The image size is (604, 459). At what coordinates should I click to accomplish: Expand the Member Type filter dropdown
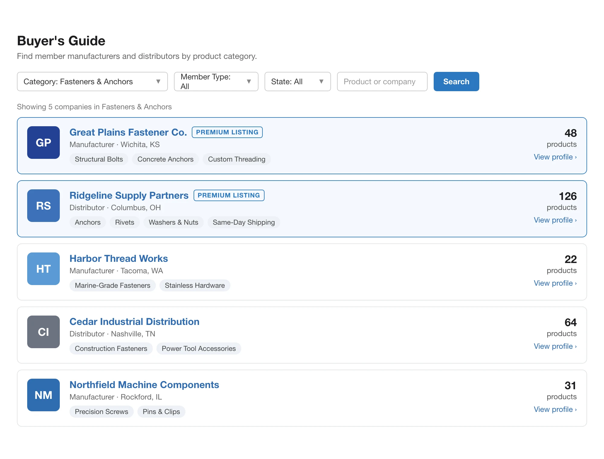pyautogui.click(x=216, y=82)
